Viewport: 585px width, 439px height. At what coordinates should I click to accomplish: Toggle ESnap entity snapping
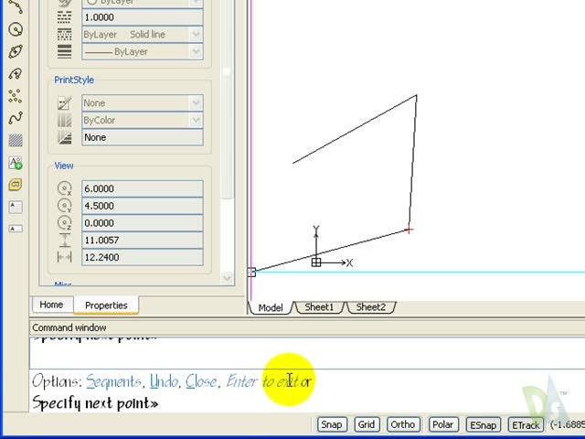tap(483, 425)
